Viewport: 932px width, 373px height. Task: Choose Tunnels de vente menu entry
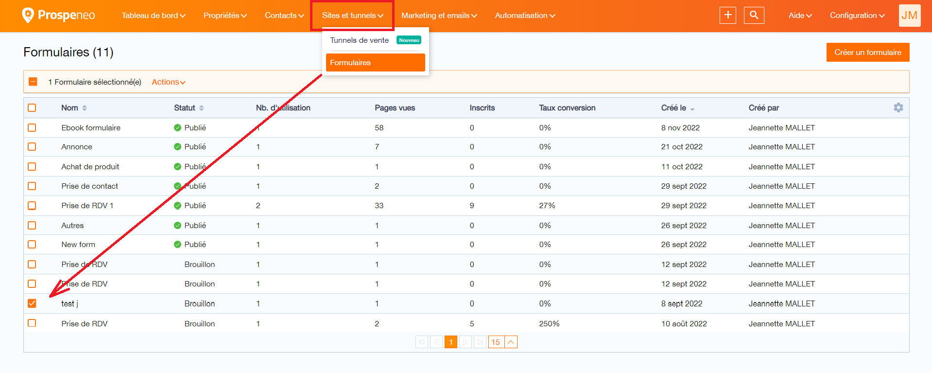click(360, 40)
